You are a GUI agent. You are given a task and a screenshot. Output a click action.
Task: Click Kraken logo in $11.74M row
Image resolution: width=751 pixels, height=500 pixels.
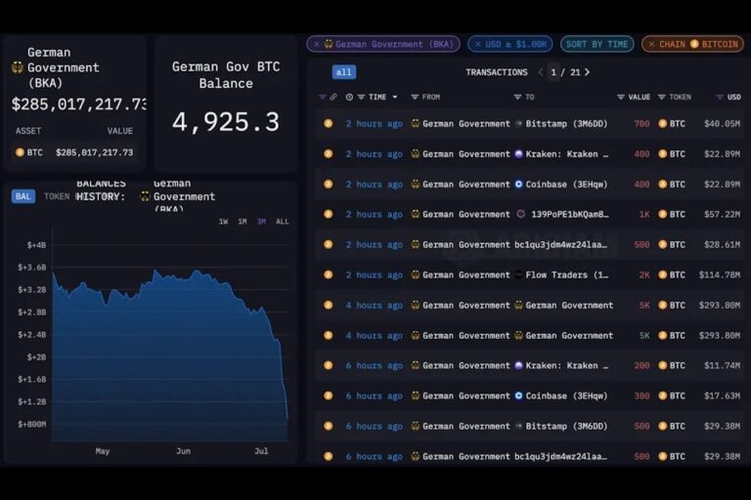pos(518,365)
